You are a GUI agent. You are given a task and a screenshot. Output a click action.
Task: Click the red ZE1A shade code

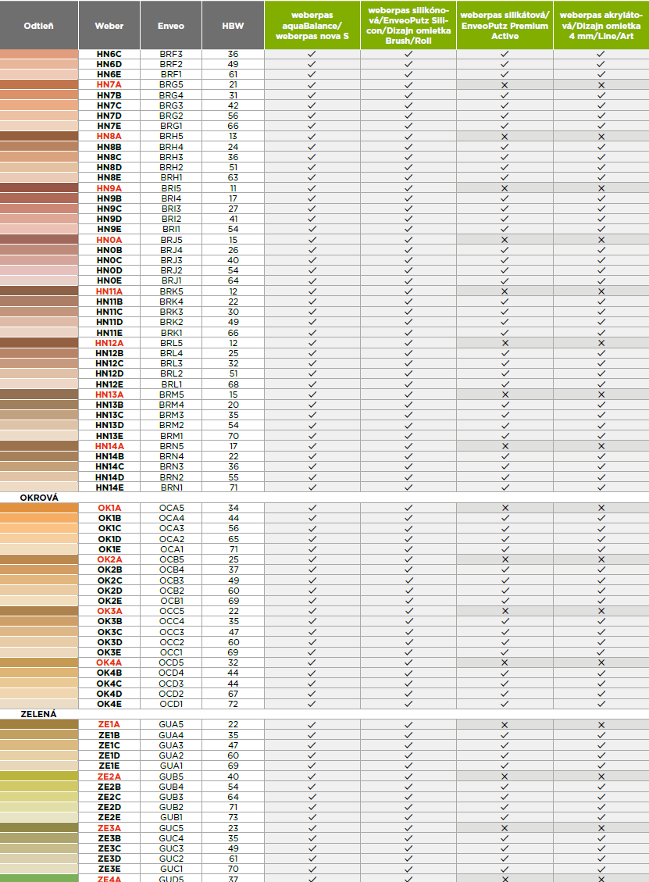point(109,724)
